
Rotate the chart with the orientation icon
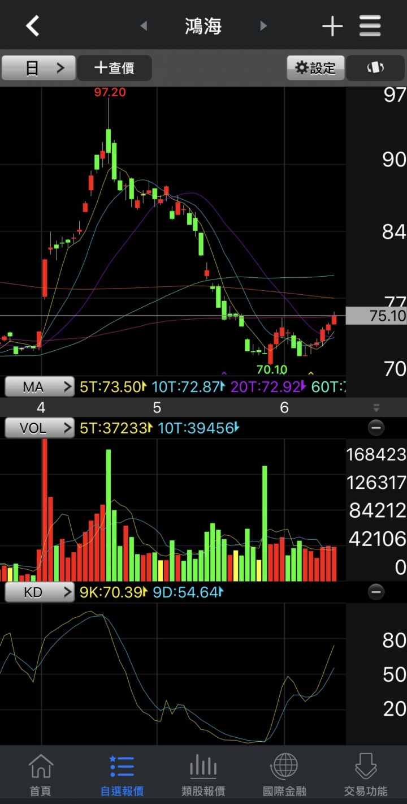(x=375, y=68)
